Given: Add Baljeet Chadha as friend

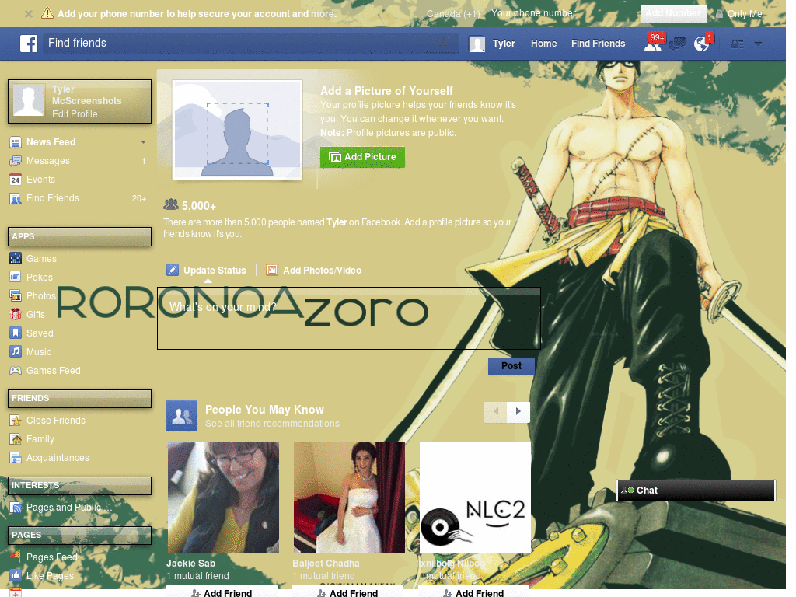Looking at the screenshot, I should (x=347, y=592).
